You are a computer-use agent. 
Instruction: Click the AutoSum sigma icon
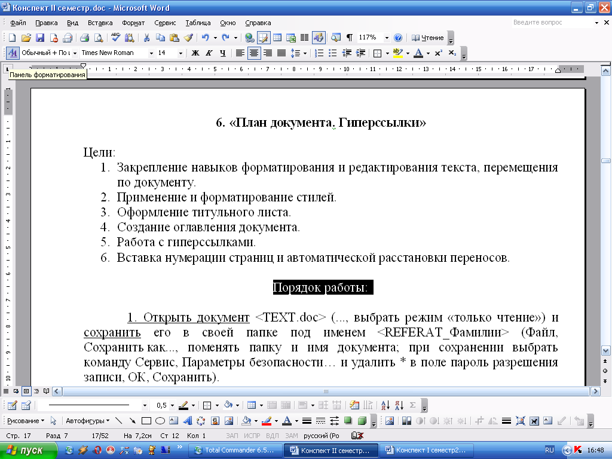click(x=412, y=405)
